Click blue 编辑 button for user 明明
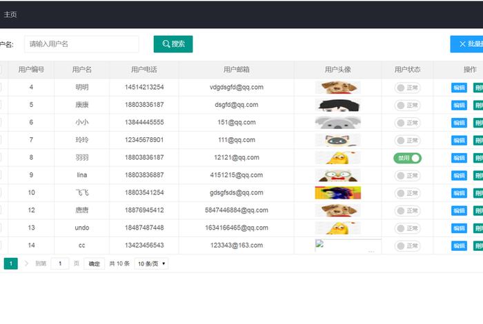The height and width of the screenshot is (324, 483). coord(459,88)
